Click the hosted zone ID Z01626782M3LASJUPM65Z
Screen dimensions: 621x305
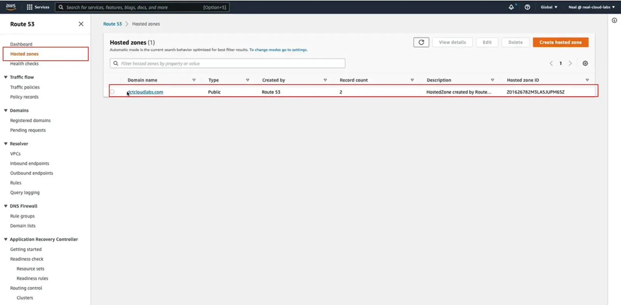click(536, 92)
